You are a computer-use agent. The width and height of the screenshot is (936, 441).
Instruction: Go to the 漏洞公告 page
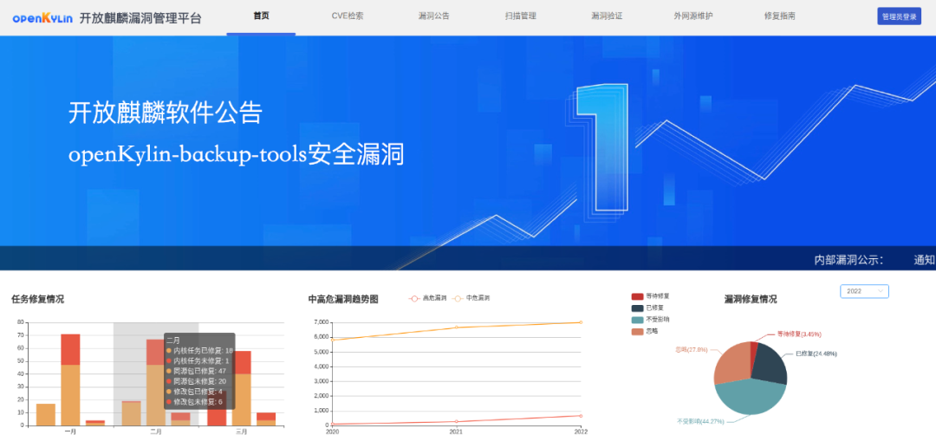(x=433, y=16)
